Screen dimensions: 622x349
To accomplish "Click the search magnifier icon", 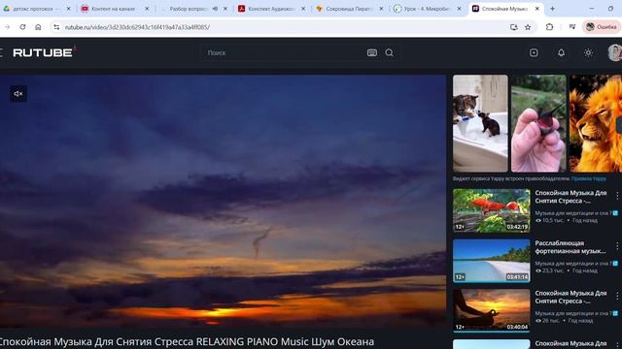I will 389,52.
